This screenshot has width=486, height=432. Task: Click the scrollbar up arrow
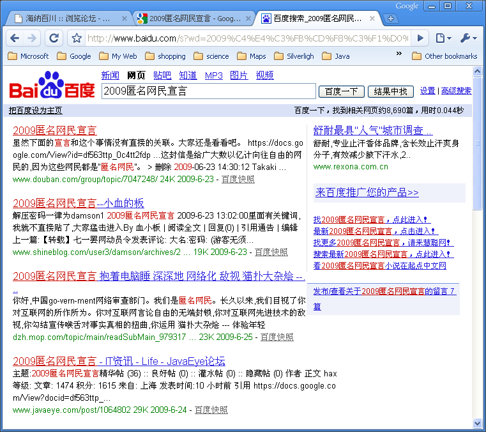pos(477,72)
